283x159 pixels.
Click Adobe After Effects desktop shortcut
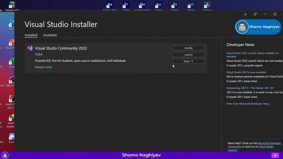[110, 6]
